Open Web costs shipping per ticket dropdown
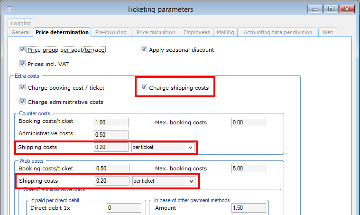360x215 pixels. [x=191, y=181]
